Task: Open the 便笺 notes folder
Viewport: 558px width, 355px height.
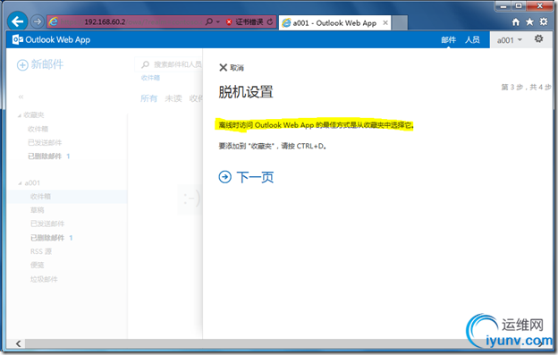Action: [x=37, y=265]
